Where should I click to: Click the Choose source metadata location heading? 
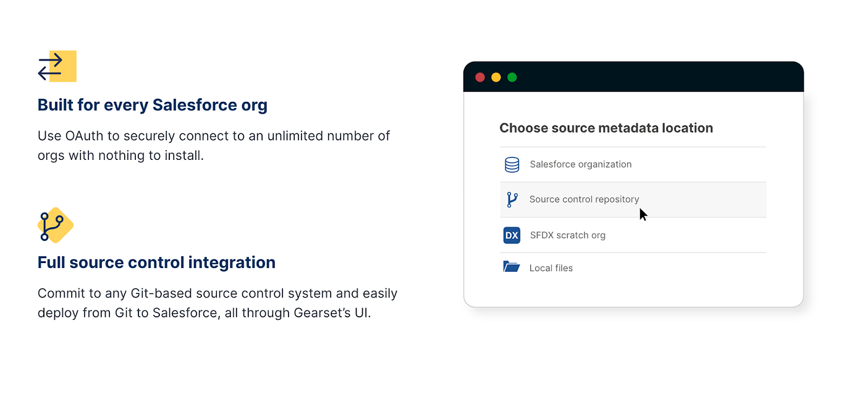605,128
